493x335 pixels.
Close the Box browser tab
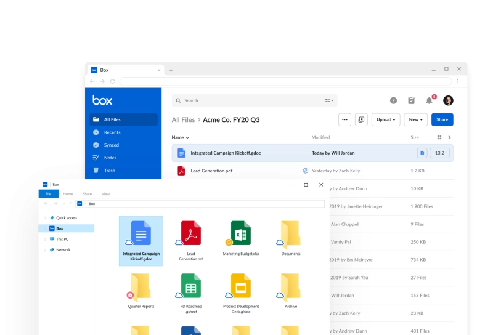pos(159,70)
